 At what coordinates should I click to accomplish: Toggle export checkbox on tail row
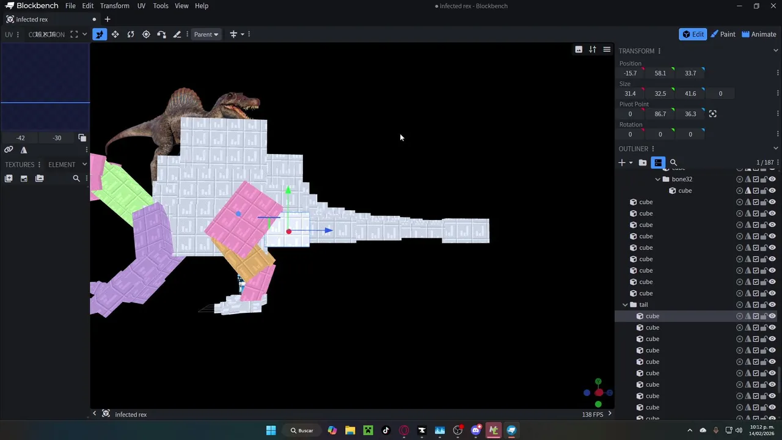(756, 305)
